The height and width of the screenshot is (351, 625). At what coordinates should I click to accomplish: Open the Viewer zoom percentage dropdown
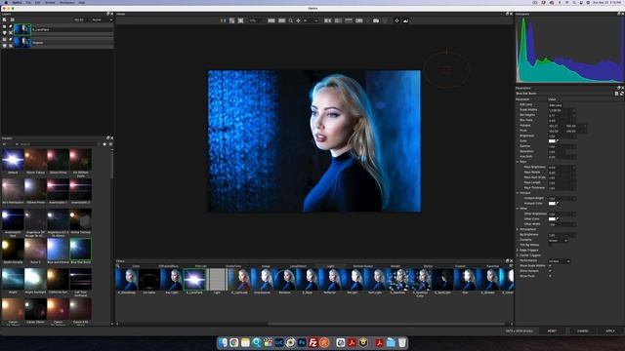pos(257,20)
